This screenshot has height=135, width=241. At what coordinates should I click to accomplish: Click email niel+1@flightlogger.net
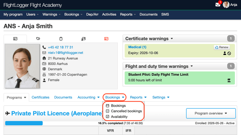(65, 53)
